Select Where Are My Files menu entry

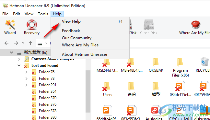[x=90, y=45]
